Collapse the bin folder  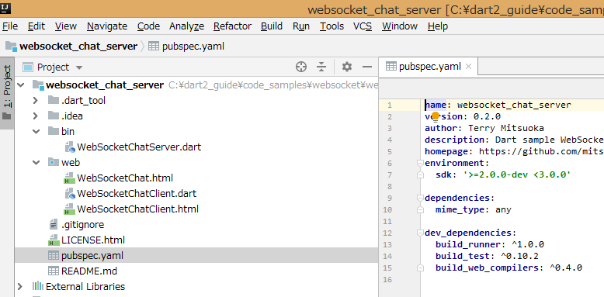(x=36, y=132)
